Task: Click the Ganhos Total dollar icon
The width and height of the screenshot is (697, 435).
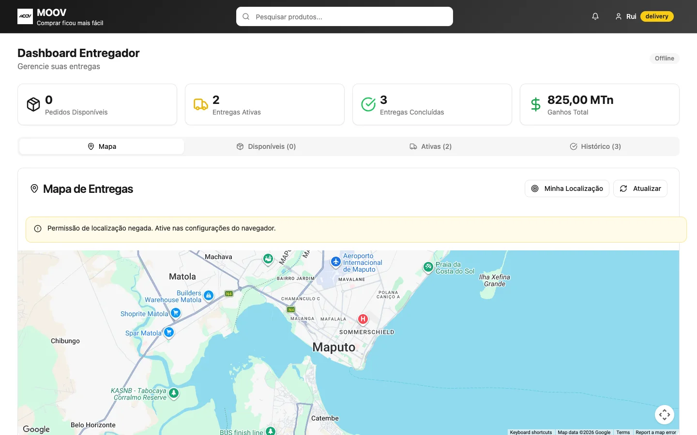Action: (x=536, y=104)
